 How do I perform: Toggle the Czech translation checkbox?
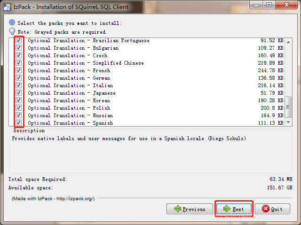[19, 55]
